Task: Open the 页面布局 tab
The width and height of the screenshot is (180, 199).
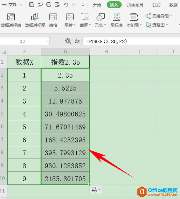Action: (135, 5)
